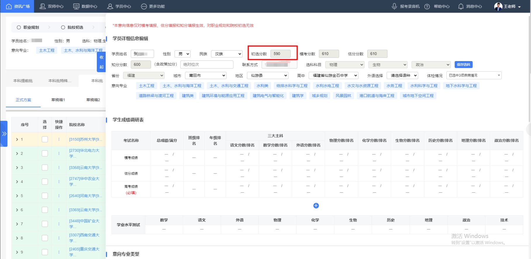The height and width of the screenshot is (259, 531).
Task: Click the 数据中心 monitor icon
Action: pos(76,6)
